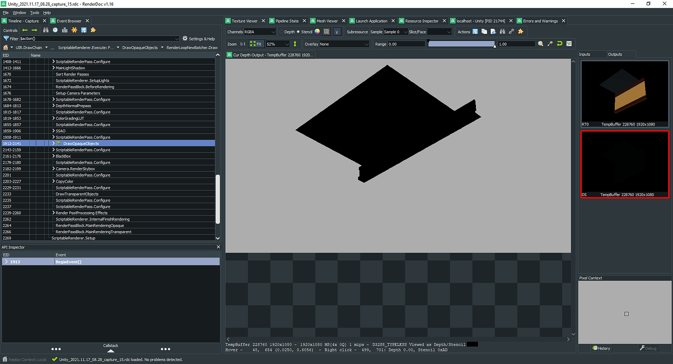Click the histogram icon to visualize texture range
Screen dimensions: 673x364
pyautogui.click(x=569, y=43)
